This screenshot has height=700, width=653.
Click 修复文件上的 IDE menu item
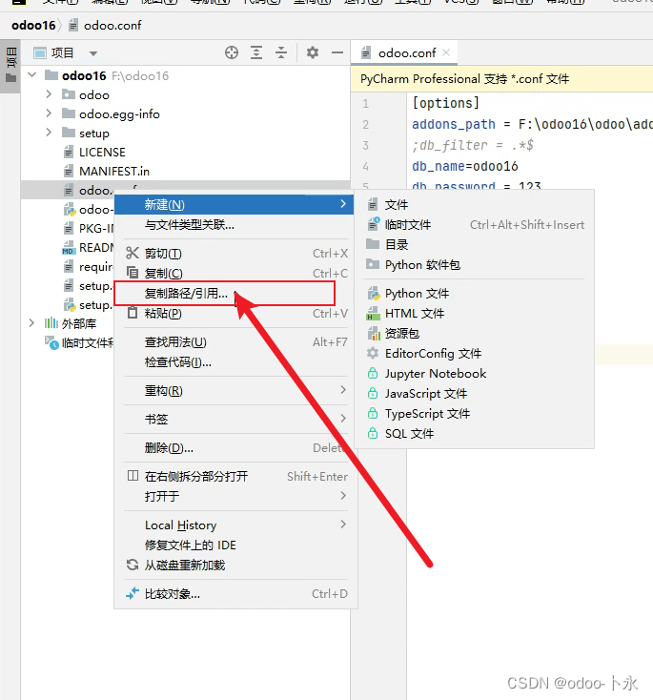pyautogui.click(x=234, y=546)
